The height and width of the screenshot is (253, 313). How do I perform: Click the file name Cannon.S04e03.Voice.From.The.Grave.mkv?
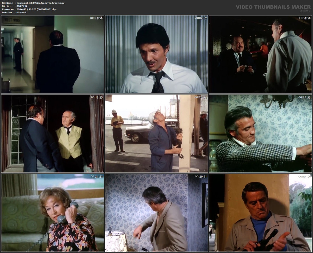(x=41, y=3)
